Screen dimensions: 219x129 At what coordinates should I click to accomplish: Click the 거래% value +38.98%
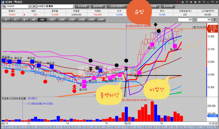pyautogui.click(x=98, y=15)
